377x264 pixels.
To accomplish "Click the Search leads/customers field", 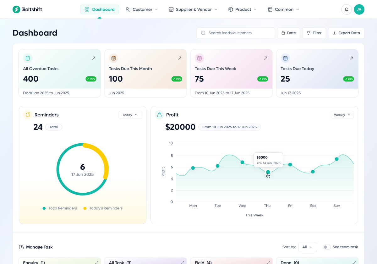I will (x=236, y=33).
